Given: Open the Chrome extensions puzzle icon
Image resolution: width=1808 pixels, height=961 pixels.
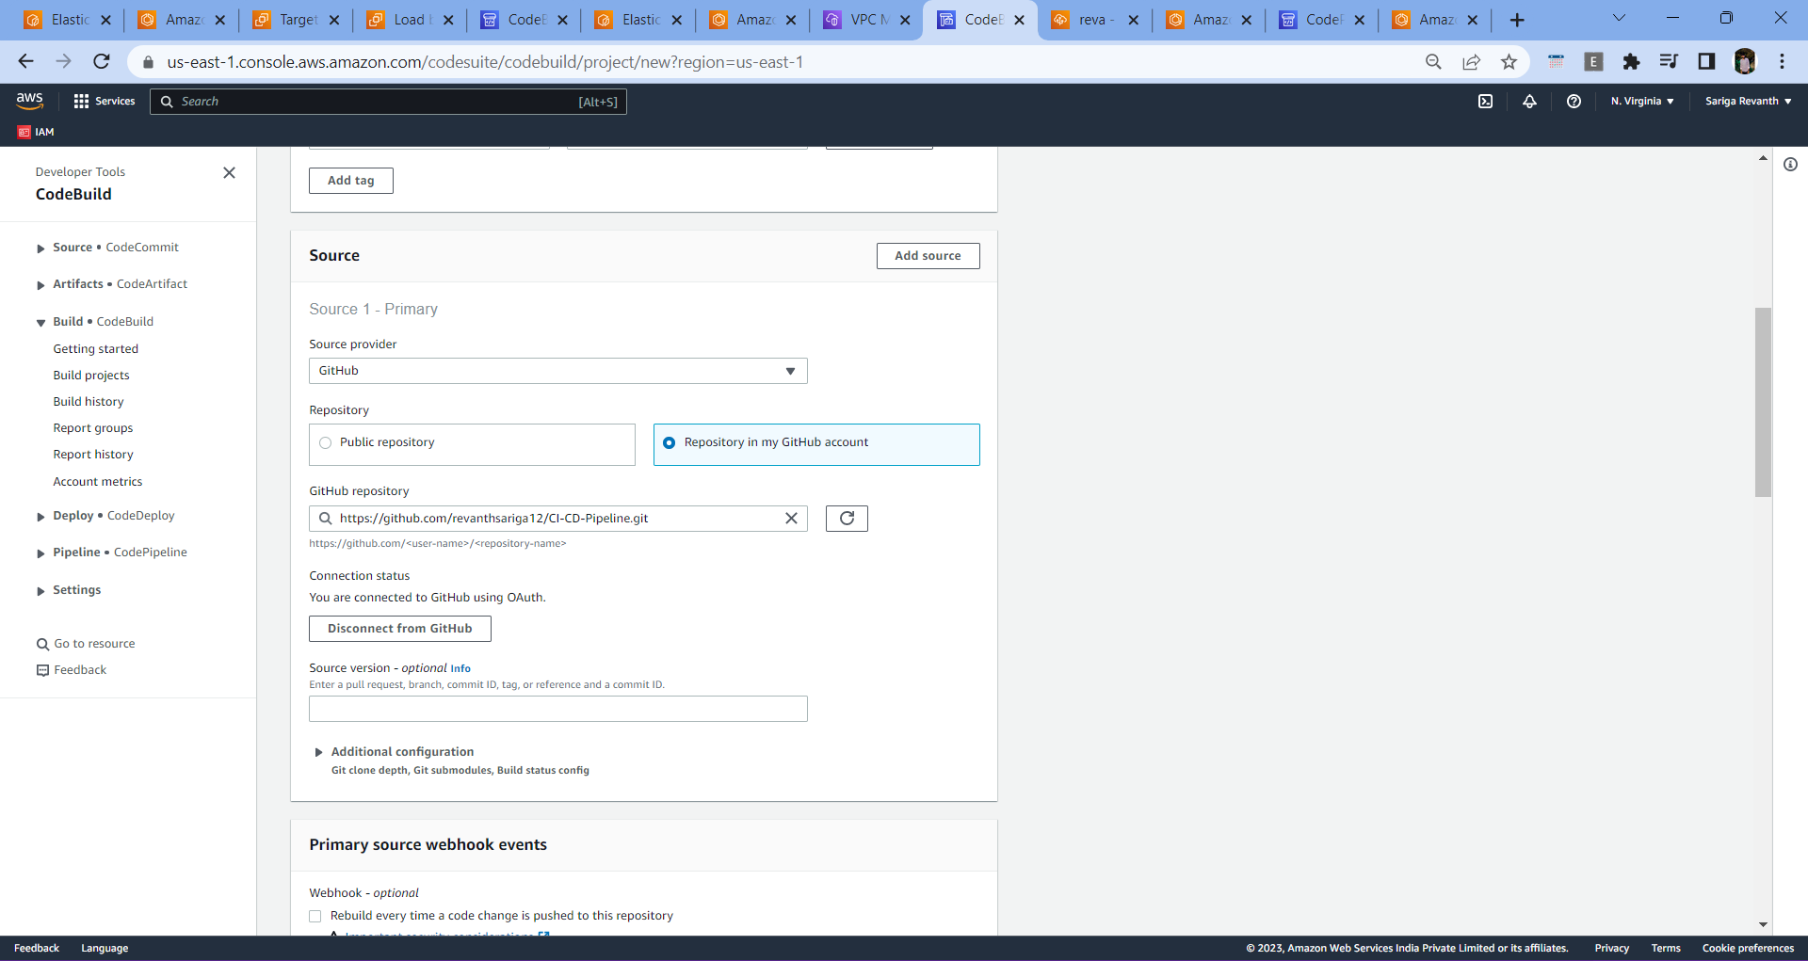Looking at the screenshot, I should 1631,61.
